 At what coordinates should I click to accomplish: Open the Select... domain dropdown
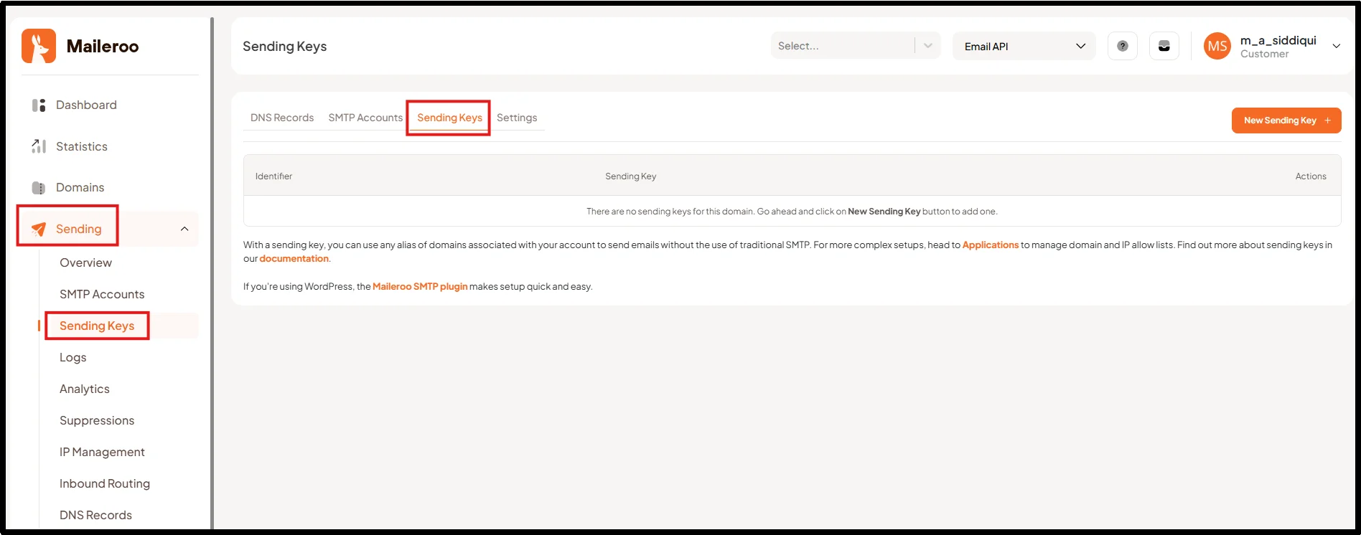tap(856, 46)
